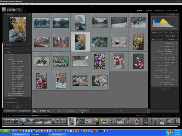Screen dimensions: 182x136
Task: Click the icon beside Cropped dimensions
Action: 177,54
